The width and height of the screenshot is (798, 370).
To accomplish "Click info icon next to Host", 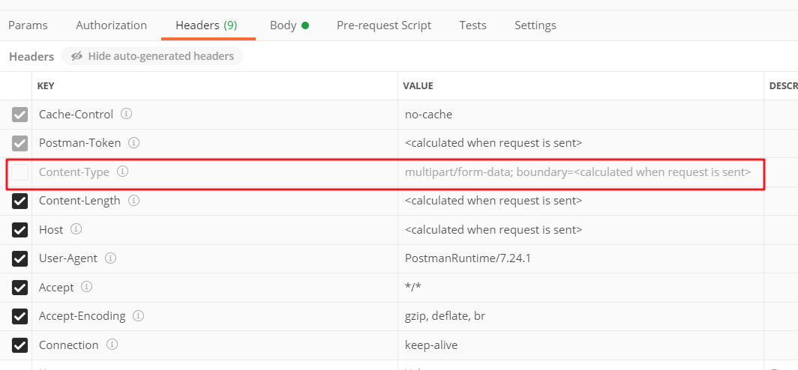I will tap(76, 229).
